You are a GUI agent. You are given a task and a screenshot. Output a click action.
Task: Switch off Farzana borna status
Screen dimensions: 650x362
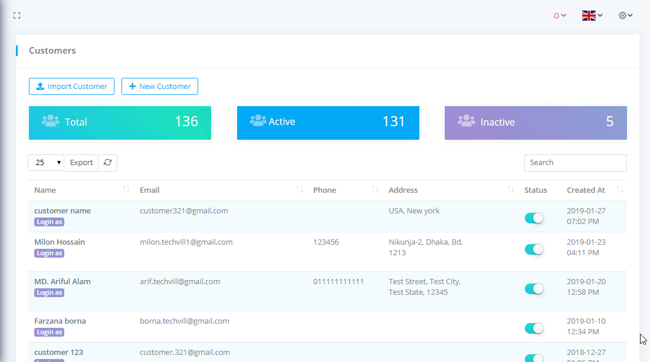tap(534, 328)
